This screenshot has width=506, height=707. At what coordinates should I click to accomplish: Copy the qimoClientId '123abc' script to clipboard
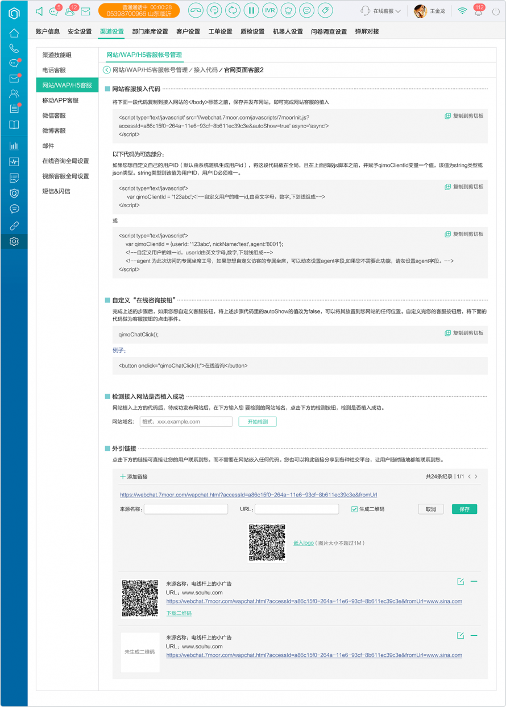point(464,187)
